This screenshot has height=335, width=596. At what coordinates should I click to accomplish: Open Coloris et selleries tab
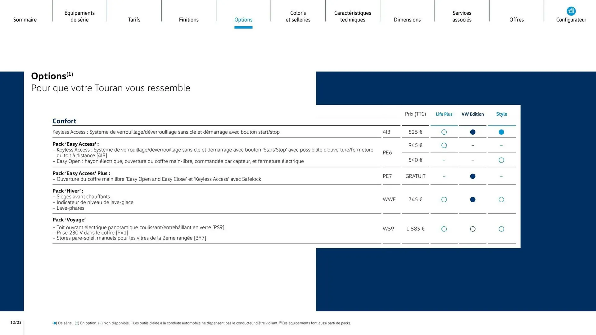tap(298, 16)
